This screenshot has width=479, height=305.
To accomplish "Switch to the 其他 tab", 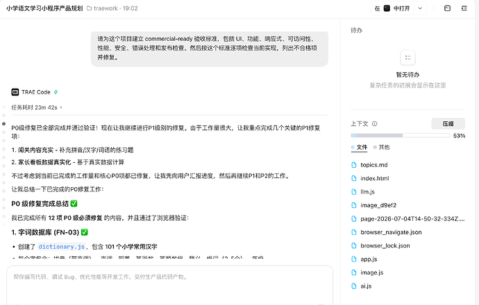I will pyautogui.click(x=382, y=148).
